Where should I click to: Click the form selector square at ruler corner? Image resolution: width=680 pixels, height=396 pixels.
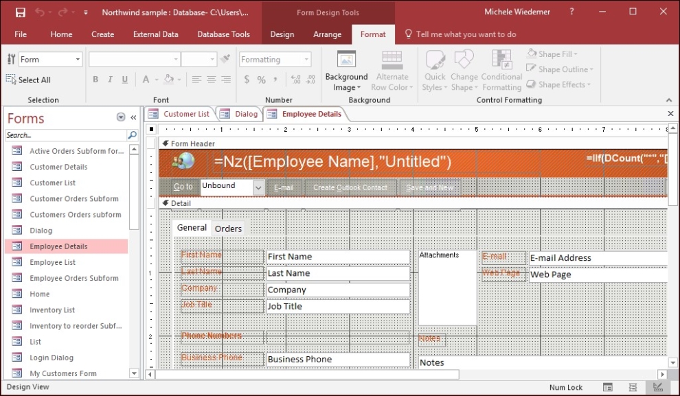(151, 129)
